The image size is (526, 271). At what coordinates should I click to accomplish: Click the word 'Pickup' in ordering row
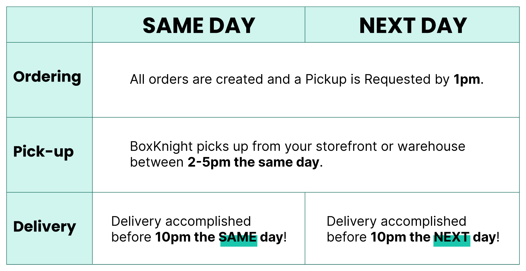(326, 80)
